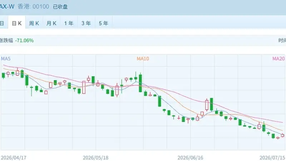Open the 月K monthly chart tab
Screen dimensions: 286x161
coord(51,23)
